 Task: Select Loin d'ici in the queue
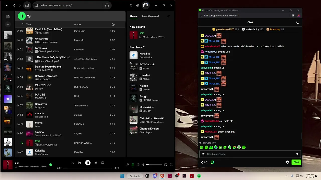[x=150, y=77]
